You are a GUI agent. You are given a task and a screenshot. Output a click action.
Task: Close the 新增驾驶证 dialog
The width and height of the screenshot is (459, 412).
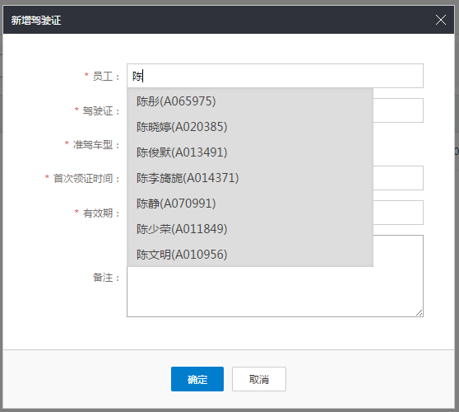pyautogui.click(x=441, y=20)
